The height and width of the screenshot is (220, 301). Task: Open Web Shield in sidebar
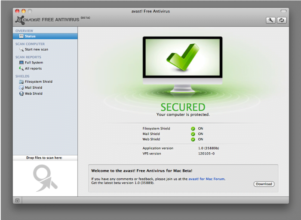point(34,93)
